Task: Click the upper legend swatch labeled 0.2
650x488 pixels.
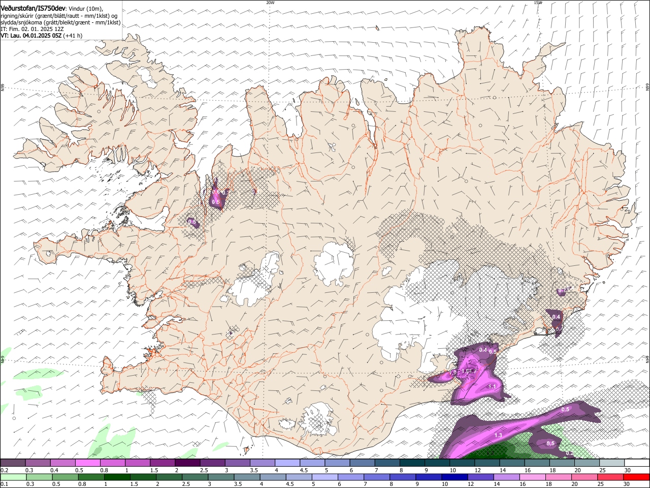Action: [x=13, y=463]
